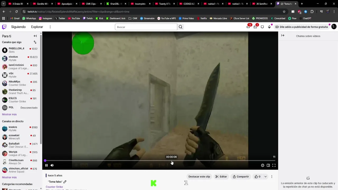Open the Explorar tab
Screen dimensions: 338x190
37,27
